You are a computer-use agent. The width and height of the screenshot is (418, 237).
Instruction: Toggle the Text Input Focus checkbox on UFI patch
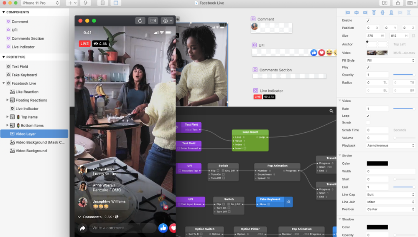pyautogui.click(x=179, y=204)
